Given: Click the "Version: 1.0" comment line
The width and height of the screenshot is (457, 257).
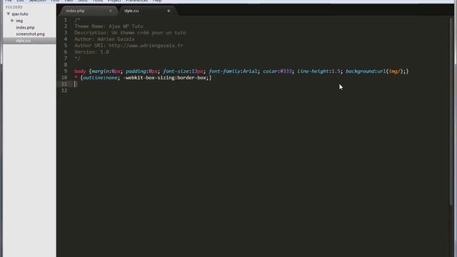Looking at the screenshot, I should [x=91, y=52].
